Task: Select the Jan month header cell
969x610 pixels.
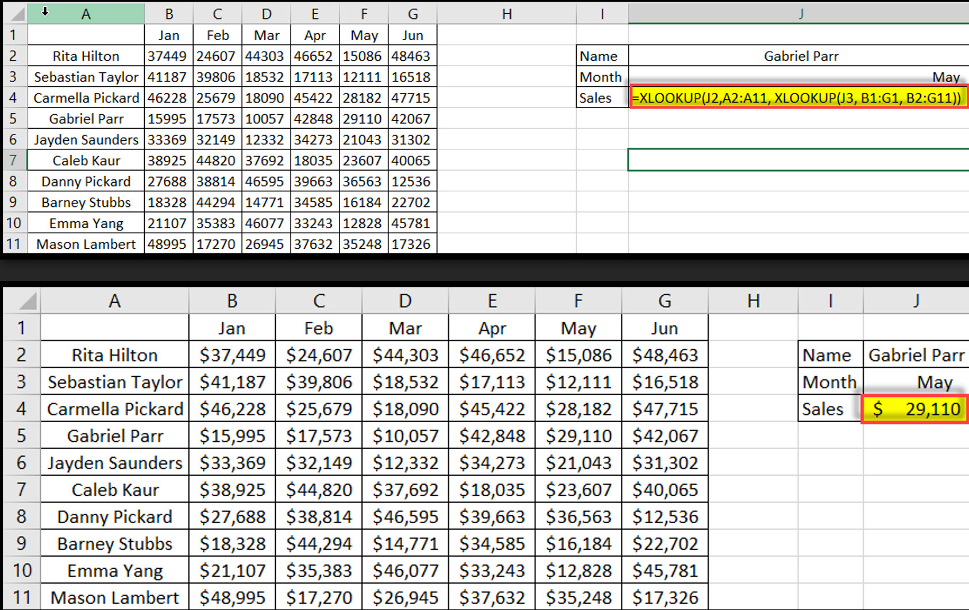Action: (168, 34)
